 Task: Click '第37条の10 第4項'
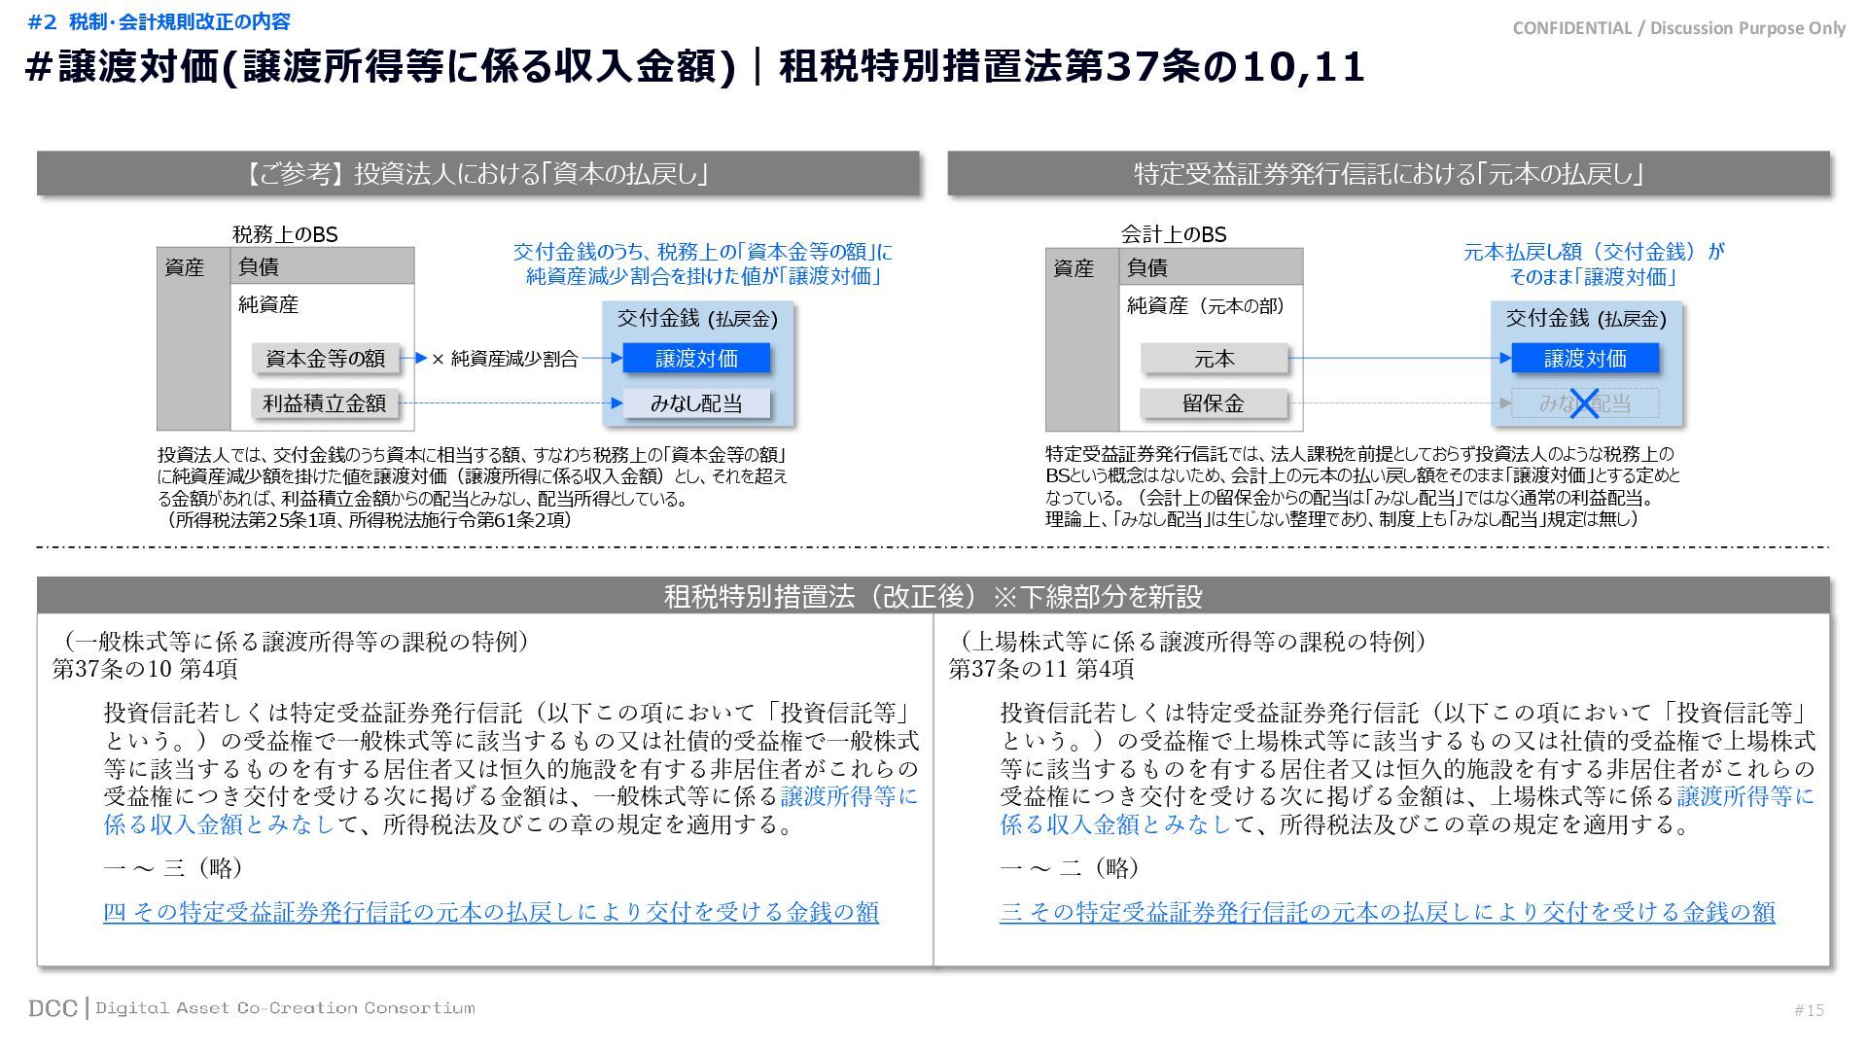(x=145, y=669)
